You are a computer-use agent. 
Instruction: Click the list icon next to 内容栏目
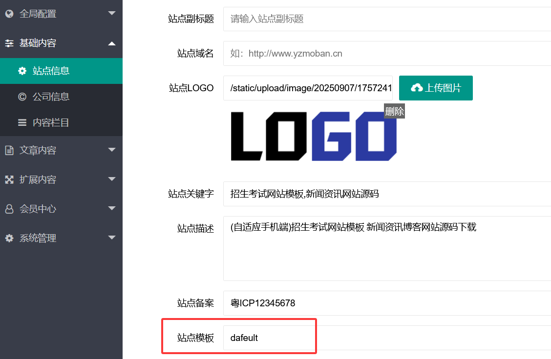tap(22, 123)
